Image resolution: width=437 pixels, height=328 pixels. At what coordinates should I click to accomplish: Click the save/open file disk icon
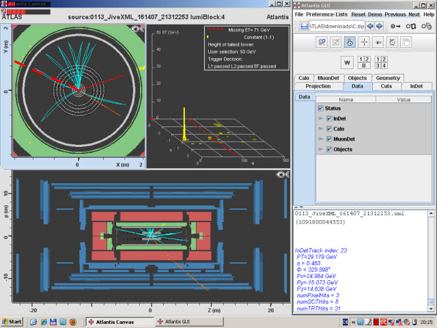click(304, 26)
